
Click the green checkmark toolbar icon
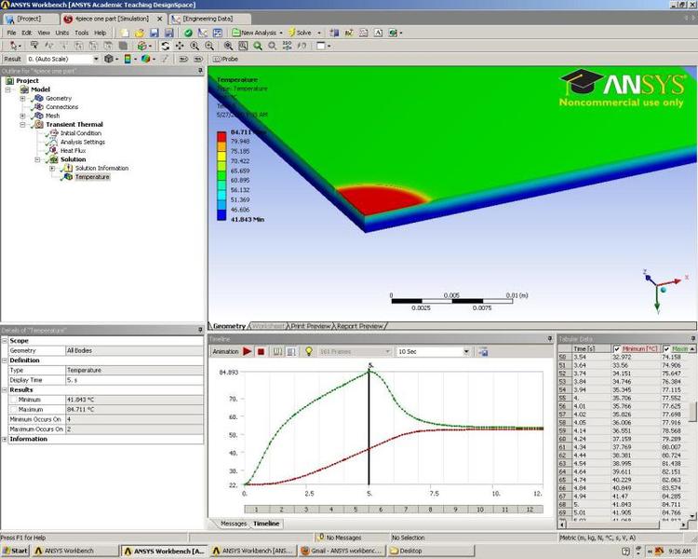tap(188, 33)
